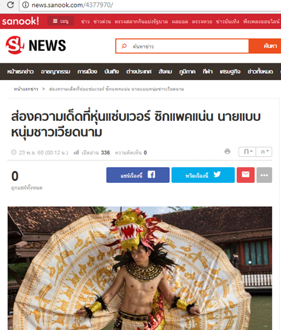Decrease article font size with ก down button

click(x=264, y=152)
